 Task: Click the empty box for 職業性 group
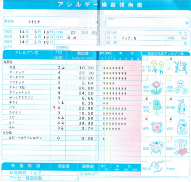pyautogui.click(x=168, y=139)
